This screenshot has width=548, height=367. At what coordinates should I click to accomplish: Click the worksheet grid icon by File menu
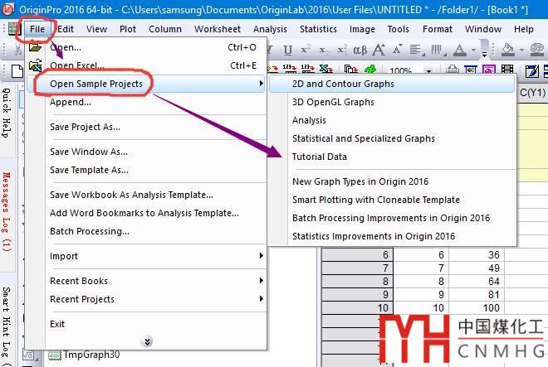(x=14, y=29)
